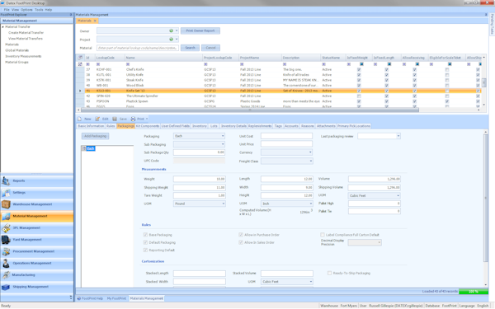
Task: Click the Warehouse Management box icon
Action: 6,204
